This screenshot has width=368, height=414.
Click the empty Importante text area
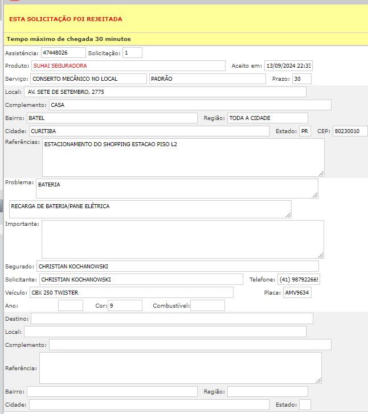[182, 239]
